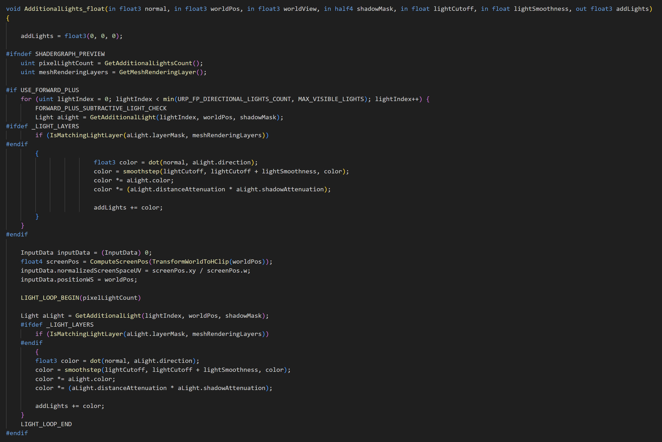This screenshot has height=442, width=662.
Task: Click USE_FORWARD_PLUS in the #if directive
Action: tap(50, 90)
